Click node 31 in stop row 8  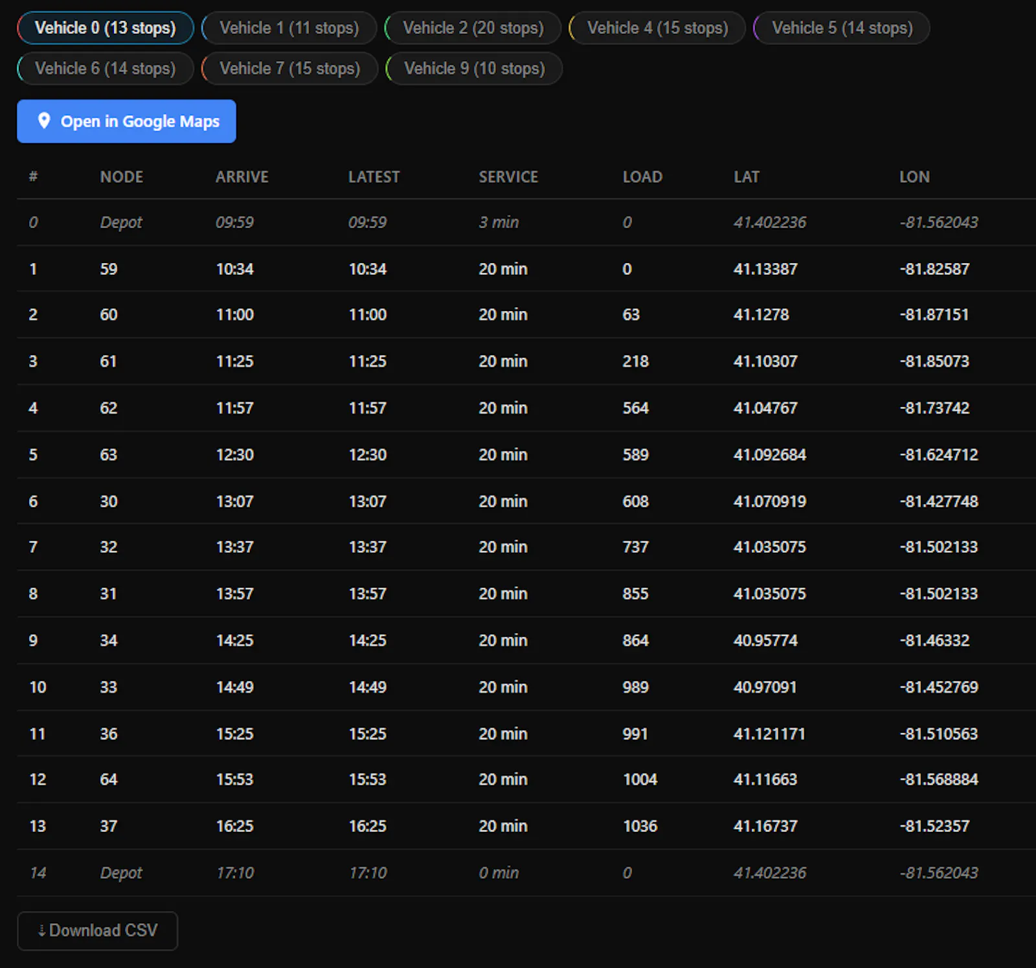point(108,593)
